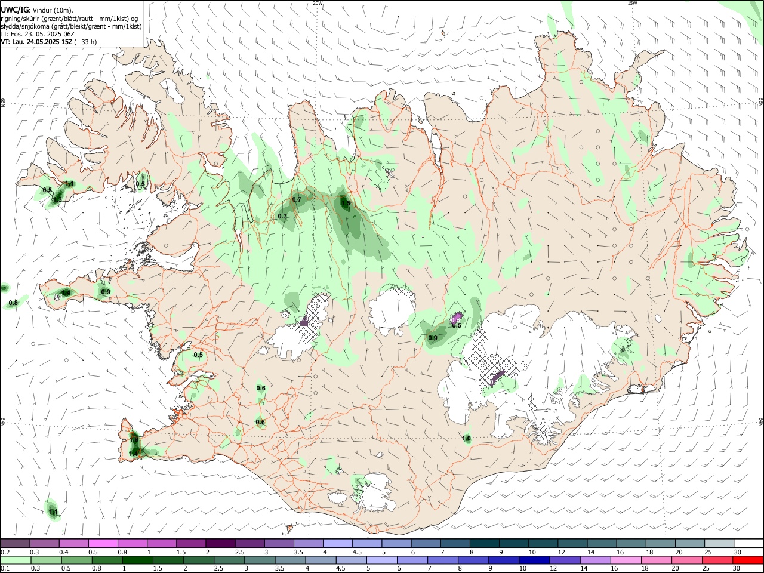Screen dimensions: 764x573
Task: Select the darkest purple 2–2.5 swatch, upper legend row
Action: 220,543
